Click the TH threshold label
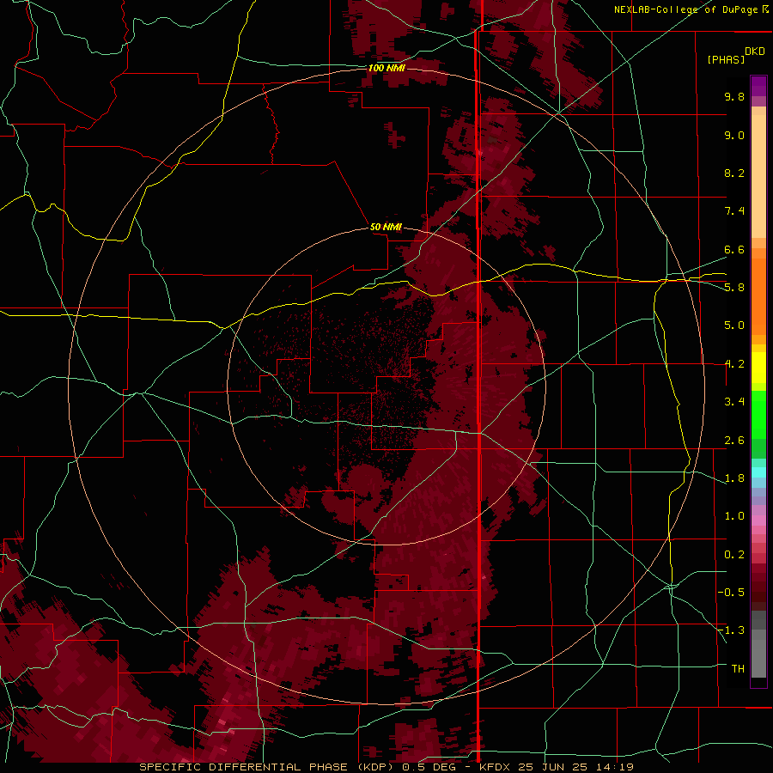This screenshot has height=773, width=773. [x=738, y=669]
